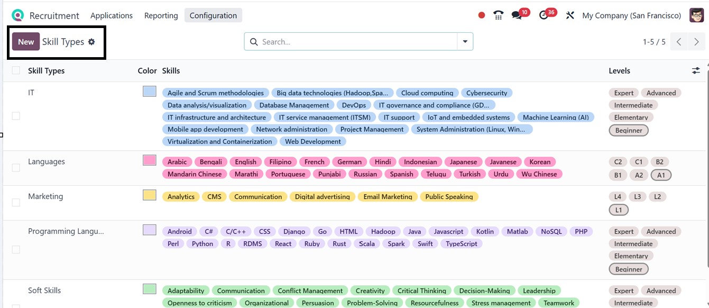The image size is (709, 308).
Task: Click the optional columns adjust icon
Action: 696,70
